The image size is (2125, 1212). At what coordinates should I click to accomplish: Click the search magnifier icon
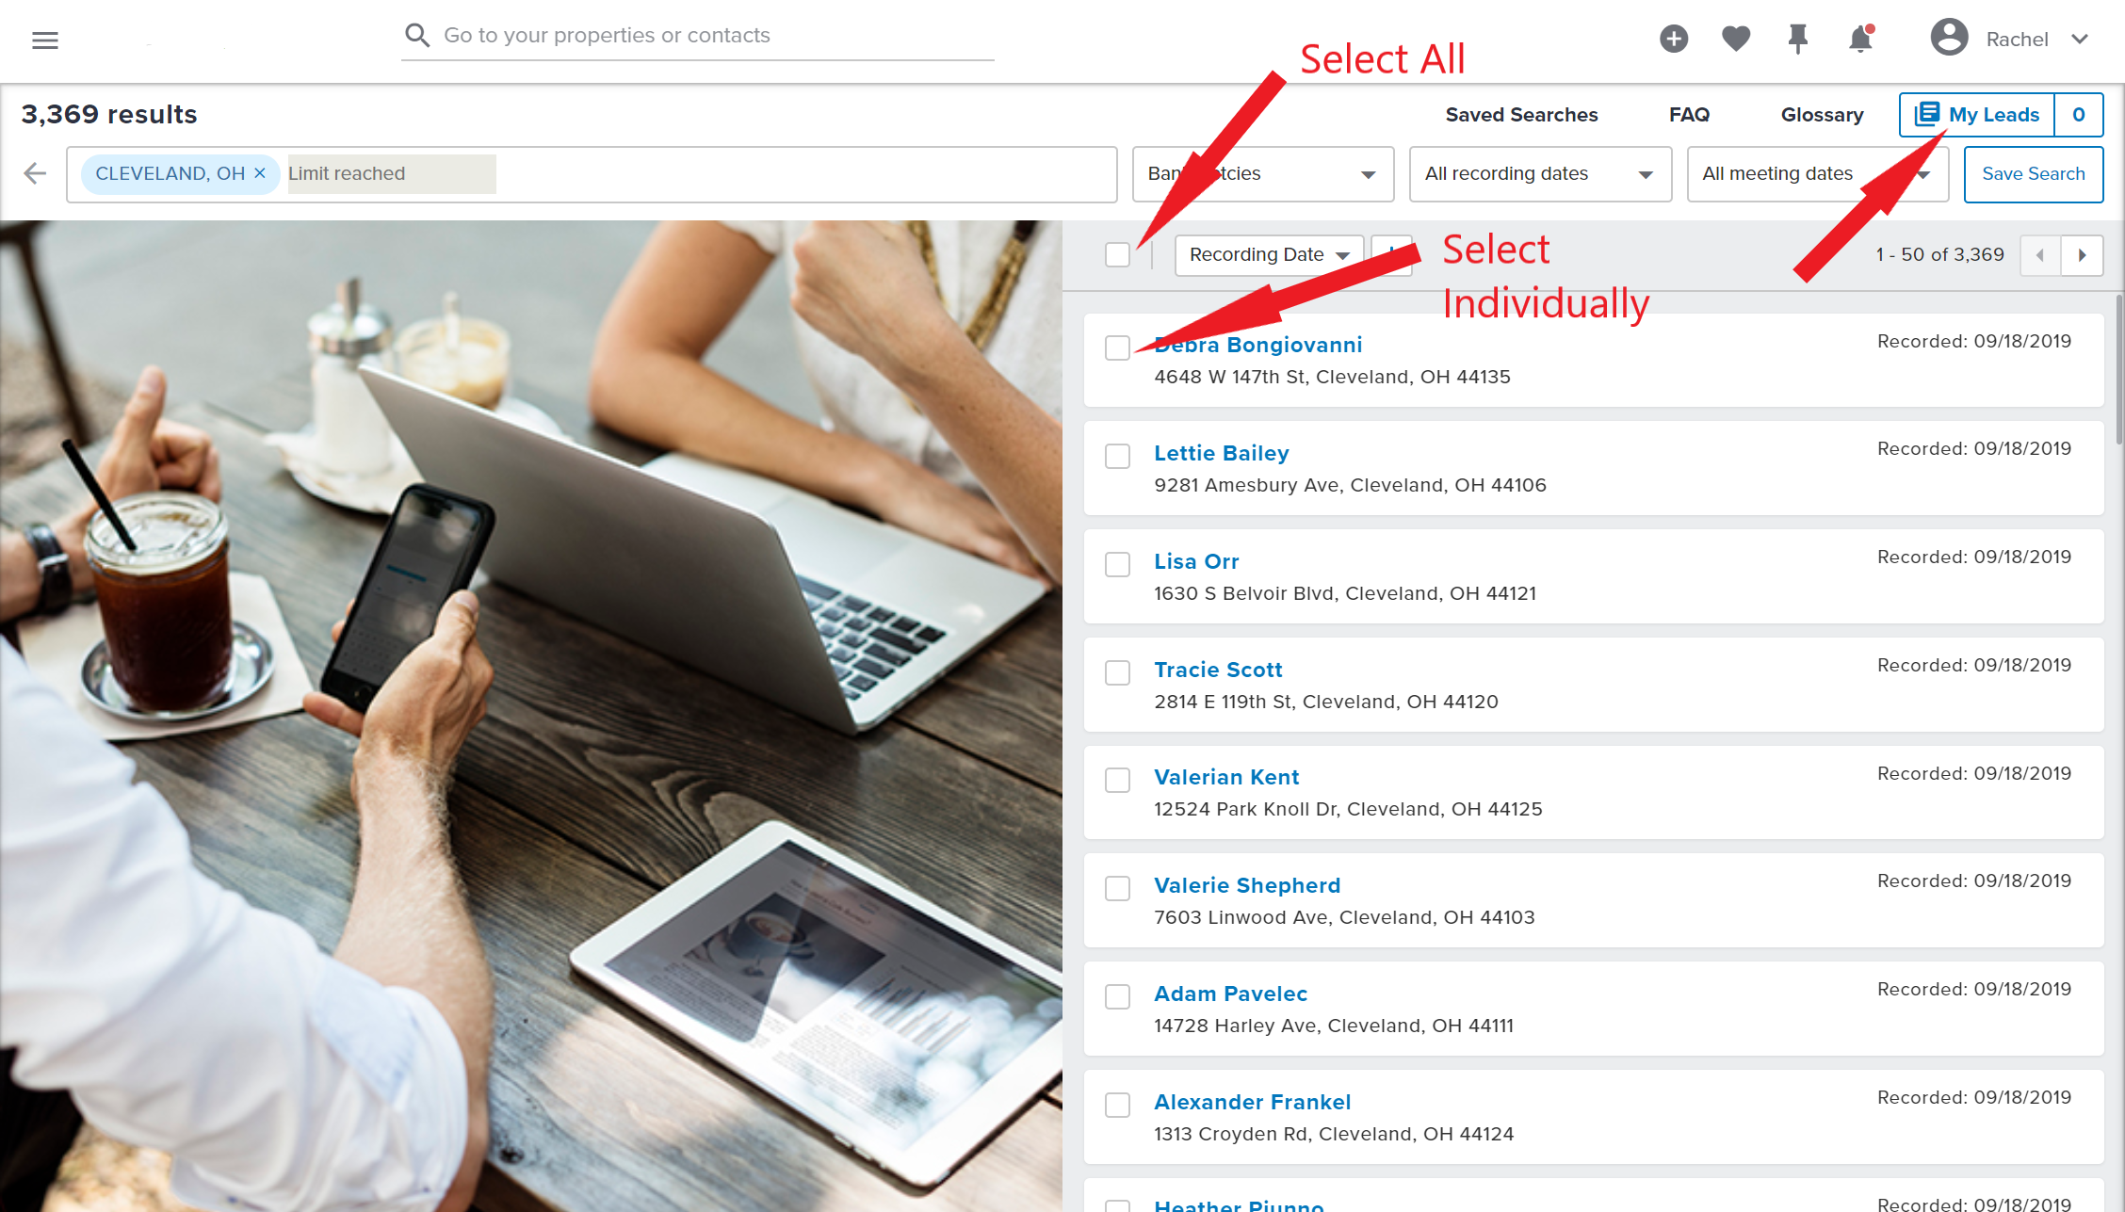coord(417,36)
